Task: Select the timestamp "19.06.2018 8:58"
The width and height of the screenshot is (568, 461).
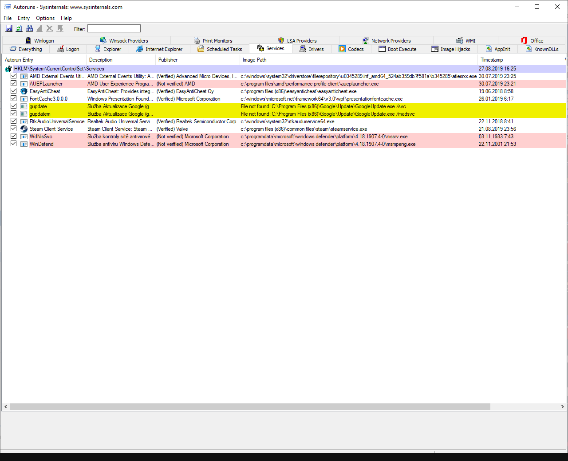Action: pyautogui.click(x=496, y=91)
